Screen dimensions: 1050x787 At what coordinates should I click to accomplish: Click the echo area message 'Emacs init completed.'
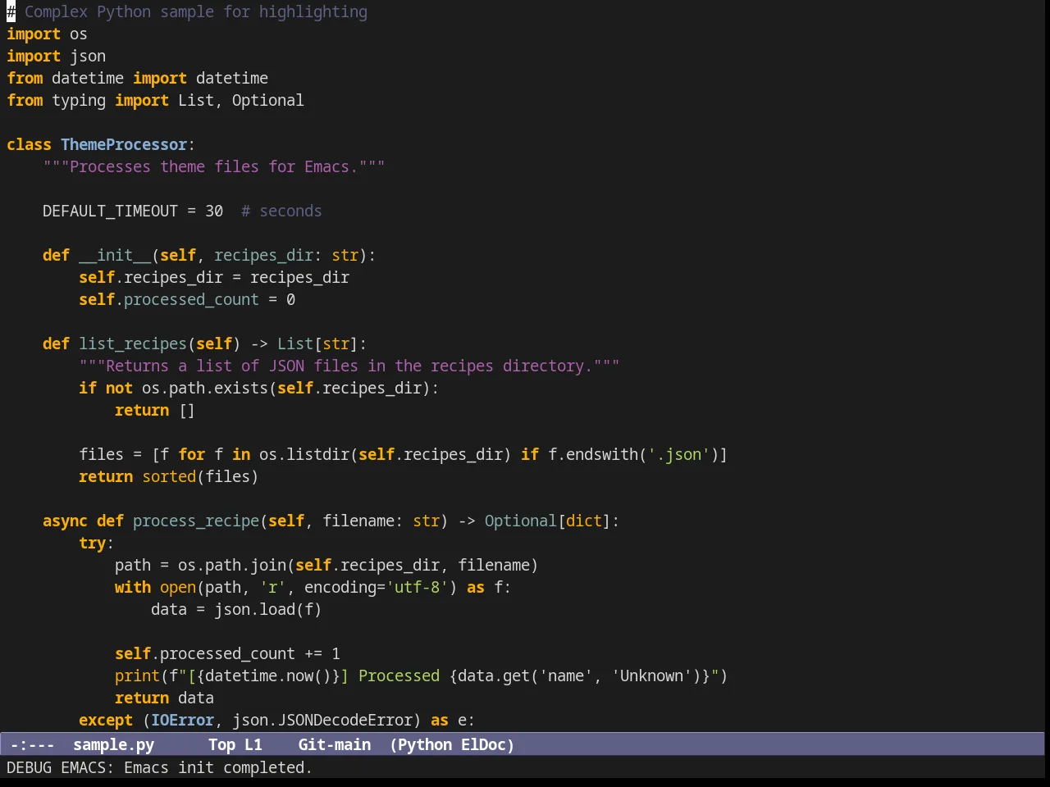tap(218, 767)
